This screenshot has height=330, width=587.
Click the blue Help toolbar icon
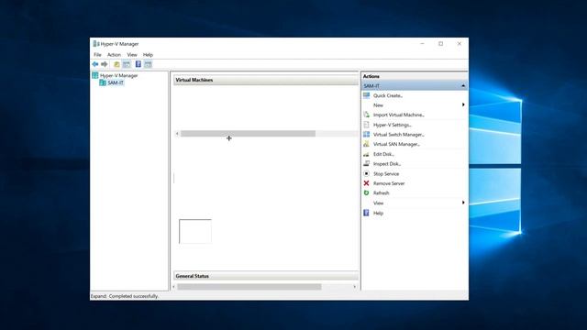coord(138,64)
